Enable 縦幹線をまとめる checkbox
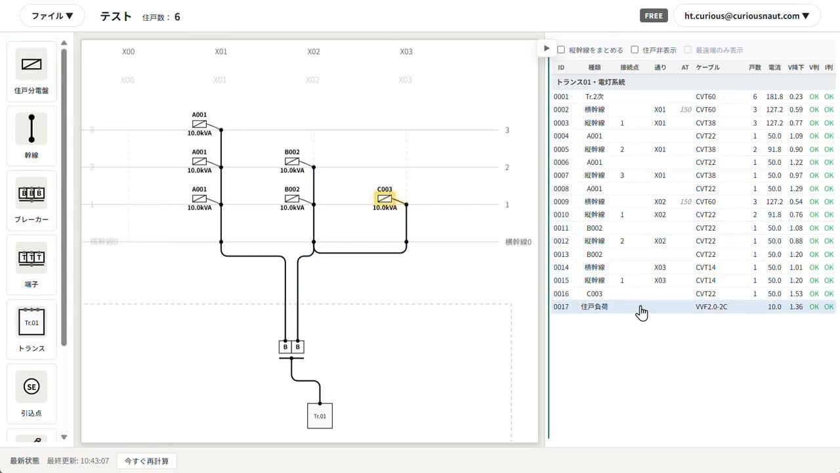The width and height of the screenshot is (840, 473). (x=561, y=50)
